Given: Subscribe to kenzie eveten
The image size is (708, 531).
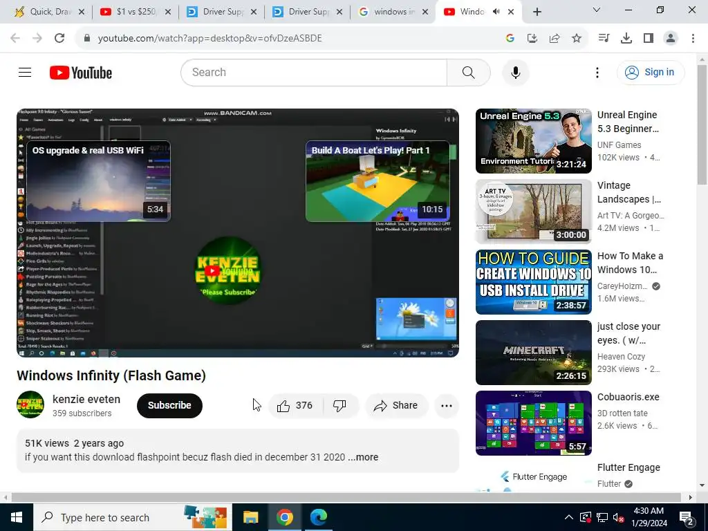Looking at the screenshot, I should [169, 405].
